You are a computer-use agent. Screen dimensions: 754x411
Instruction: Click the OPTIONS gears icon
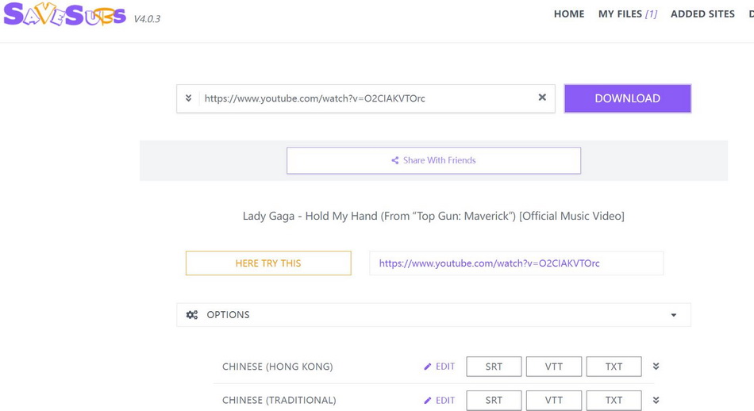192,315
